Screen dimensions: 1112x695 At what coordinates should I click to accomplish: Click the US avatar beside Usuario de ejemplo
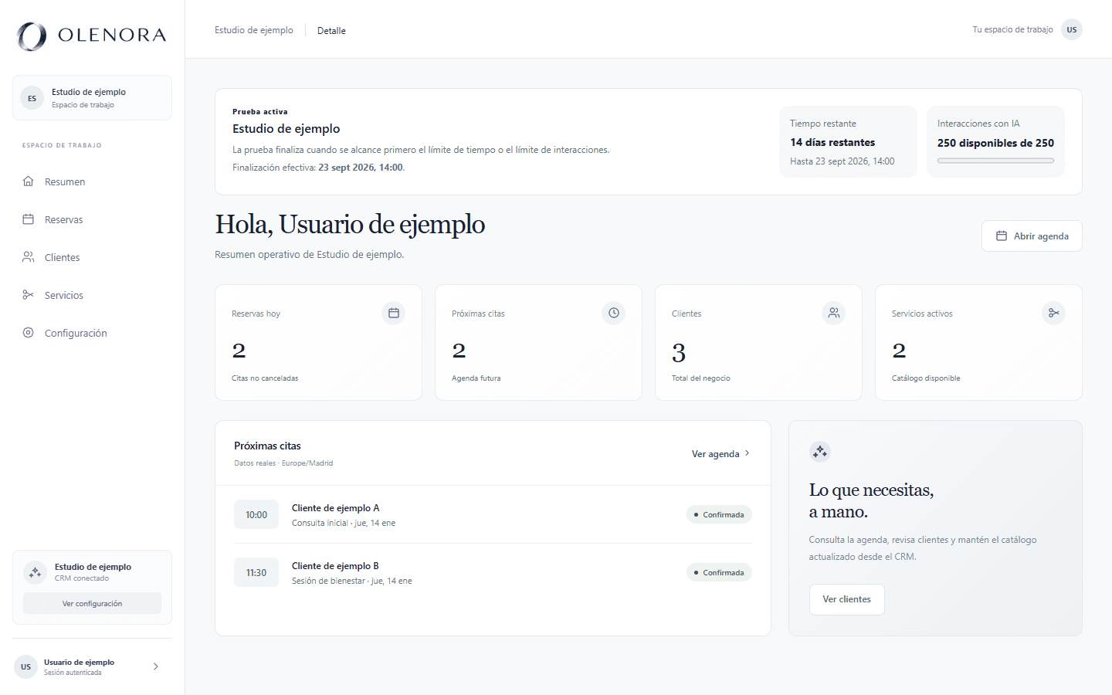tap(26, 666)
